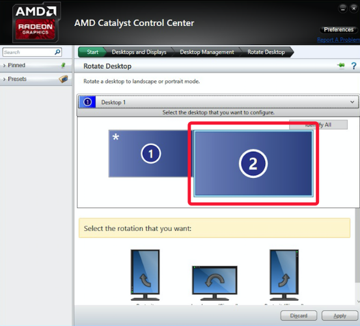The height and width of the screenshot is (326, 360).
Task: Select the rotate left portrait monitor icon
Action: tap(145, 275)
